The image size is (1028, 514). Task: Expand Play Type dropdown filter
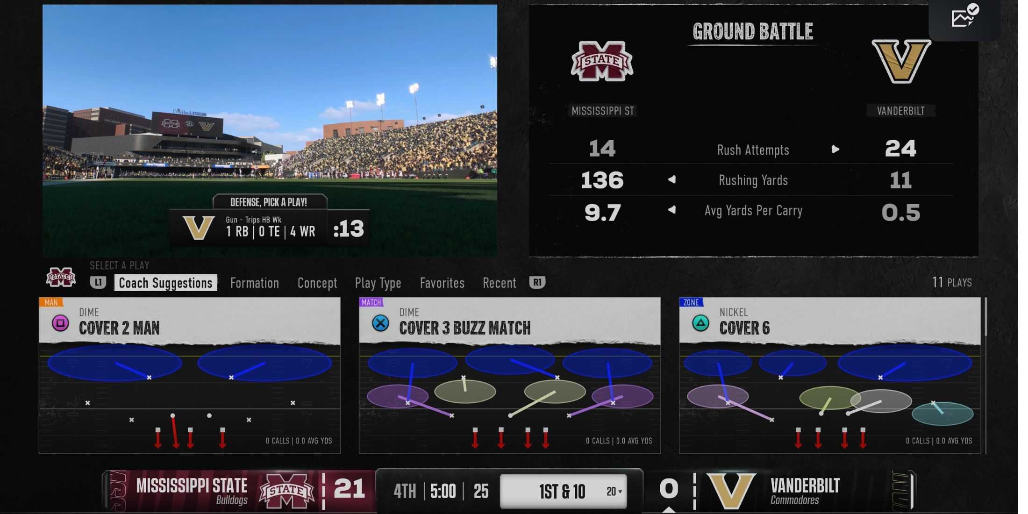pyautogui.click(x=378, y=282)
